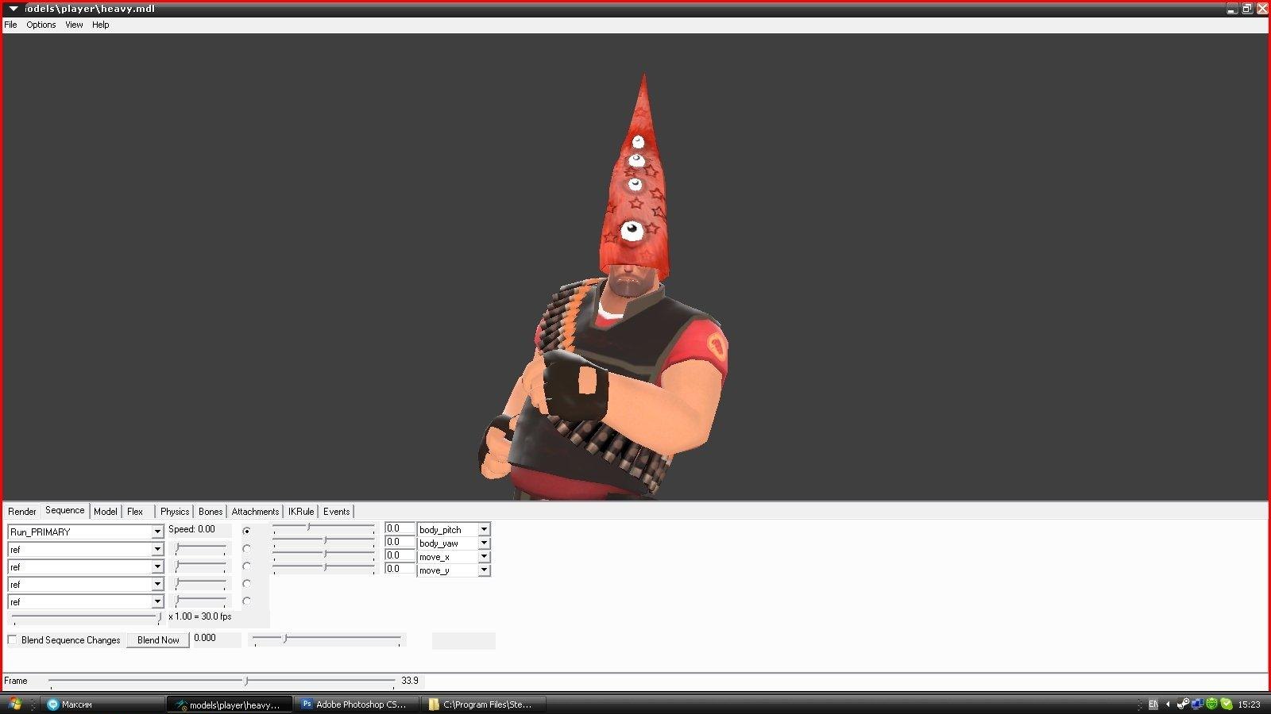Open the Options menu
This screenshot has width=1271, height=714.
(x=41, y=25)
